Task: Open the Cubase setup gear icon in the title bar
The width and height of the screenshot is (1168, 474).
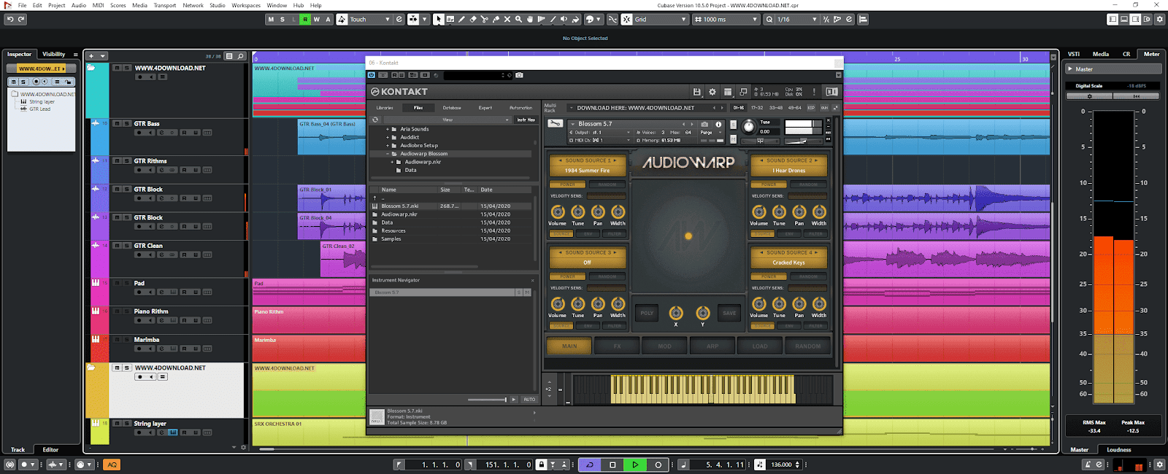Action: coord(1160,20)
